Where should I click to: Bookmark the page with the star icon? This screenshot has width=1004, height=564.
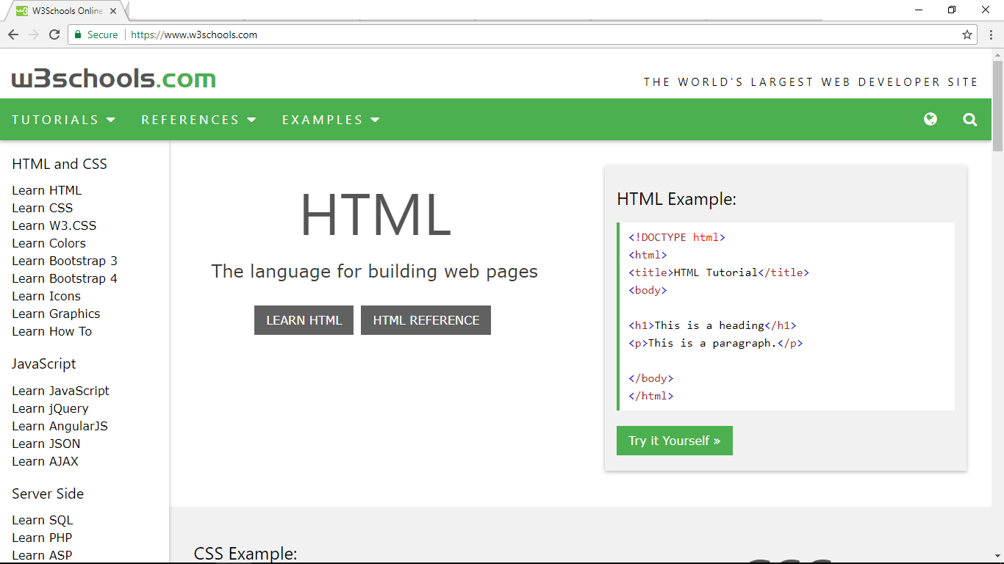coord(967,35)
